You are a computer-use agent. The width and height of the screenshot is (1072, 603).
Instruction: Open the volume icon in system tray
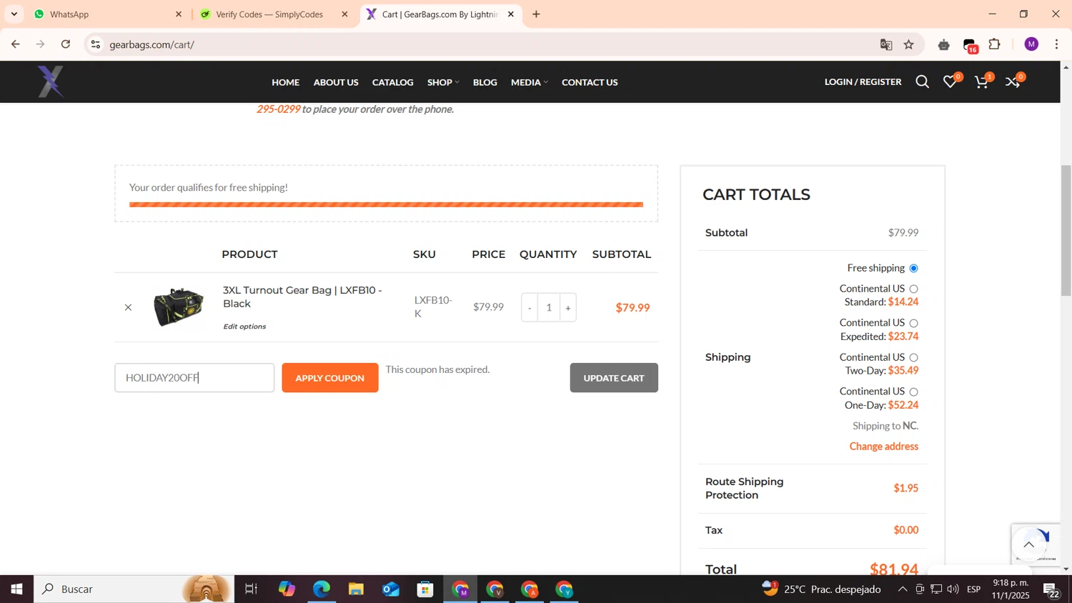click(x=953, y=589)
